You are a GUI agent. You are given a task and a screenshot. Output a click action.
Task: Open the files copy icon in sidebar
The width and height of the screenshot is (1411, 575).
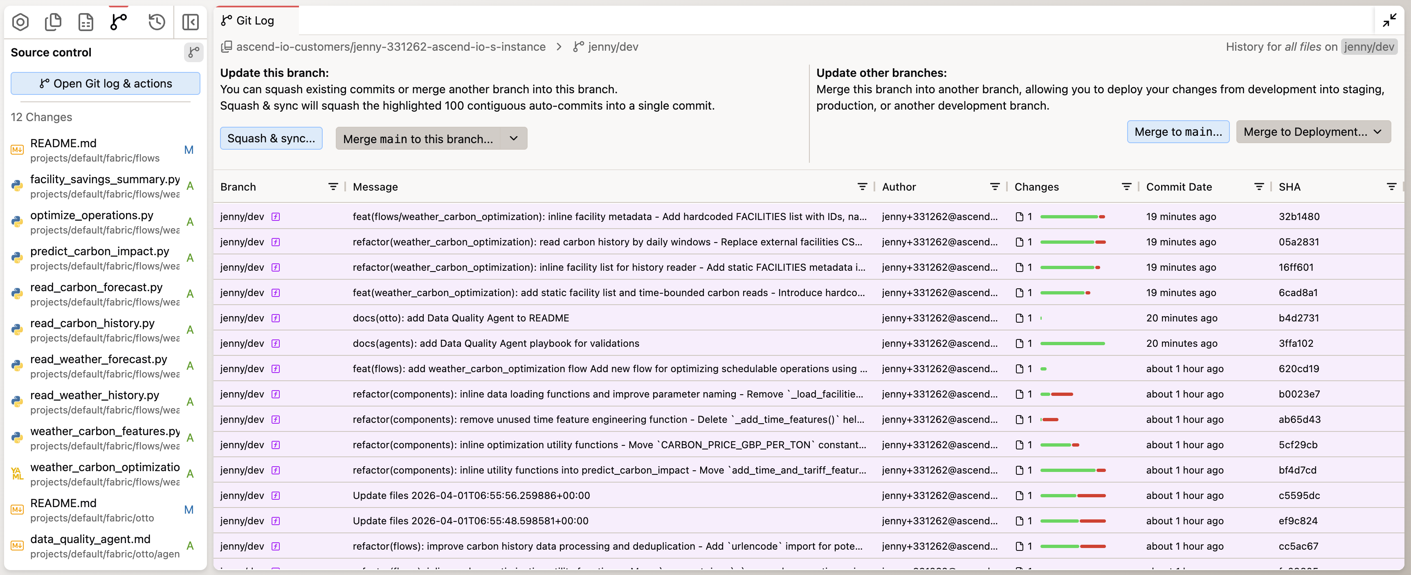tap(53, 22)
